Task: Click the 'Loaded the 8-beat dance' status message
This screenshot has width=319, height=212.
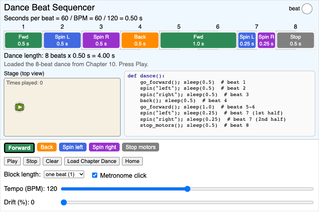Action: [76, 64]
